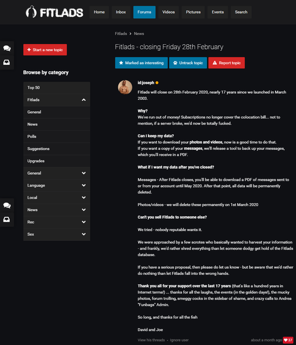The image size is (296, 345).
Task: Click the lower chat bubbles sidebar icon
Action: [x=7, y=205]
